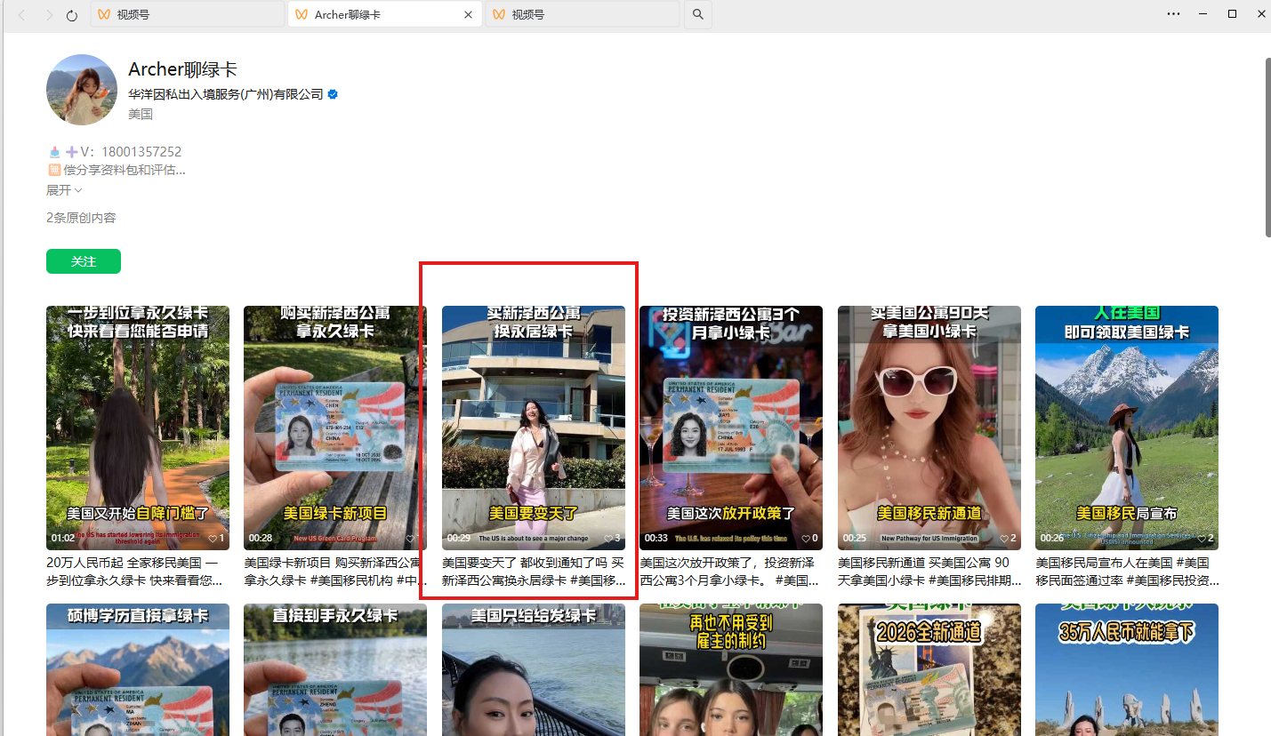Image resolution: width=1271 pixels, height=736 pixels.
Task: Click the caption 美国移民新通道 买美国公寓 90天
Action: pos(929,572)
